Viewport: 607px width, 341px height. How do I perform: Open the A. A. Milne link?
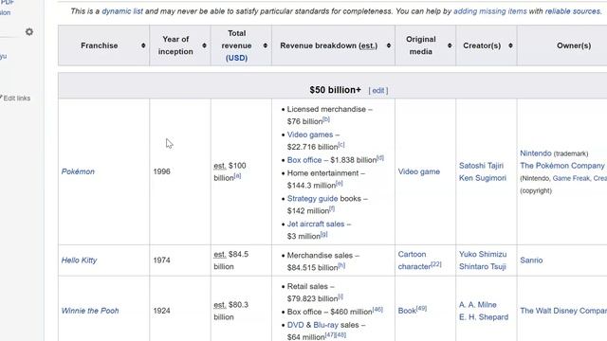pyautogui.click(x=478, y=305)
